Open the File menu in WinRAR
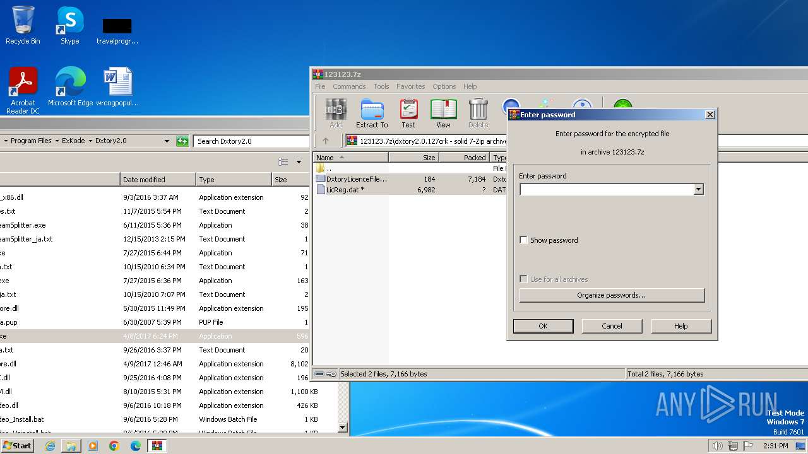 point(320,86)
